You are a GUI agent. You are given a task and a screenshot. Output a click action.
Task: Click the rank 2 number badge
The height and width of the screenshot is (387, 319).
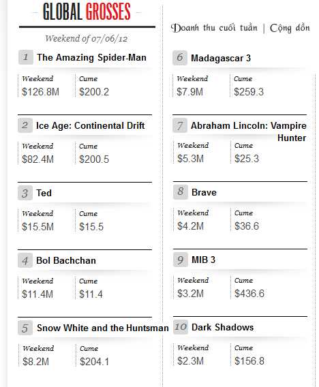pyautogui.click(x=25, y=125)
